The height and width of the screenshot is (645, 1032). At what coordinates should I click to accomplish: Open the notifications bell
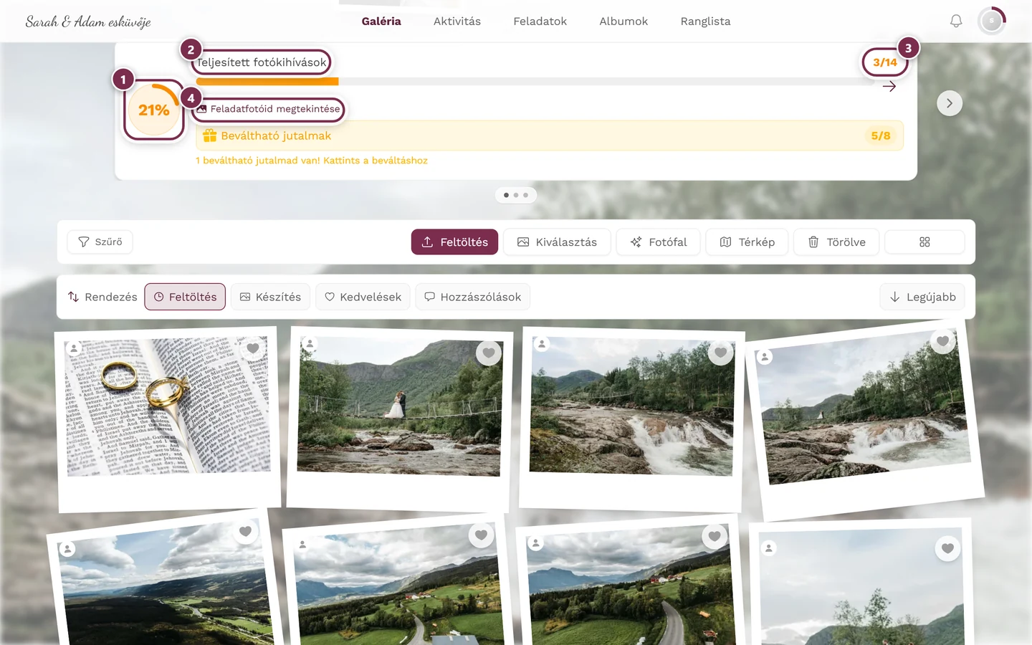coord(956,21)
